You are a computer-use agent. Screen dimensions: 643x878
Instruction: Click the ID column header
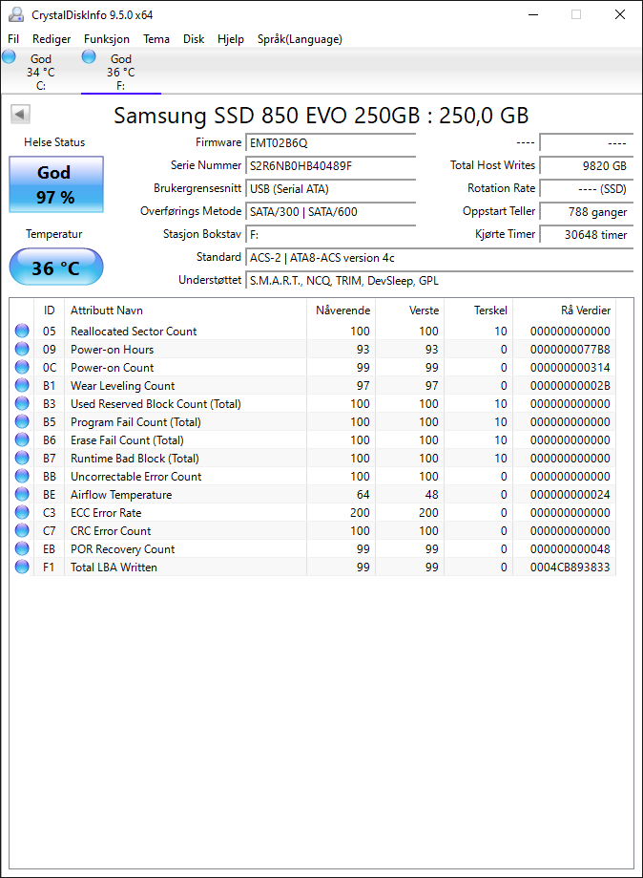click(50, 311)
